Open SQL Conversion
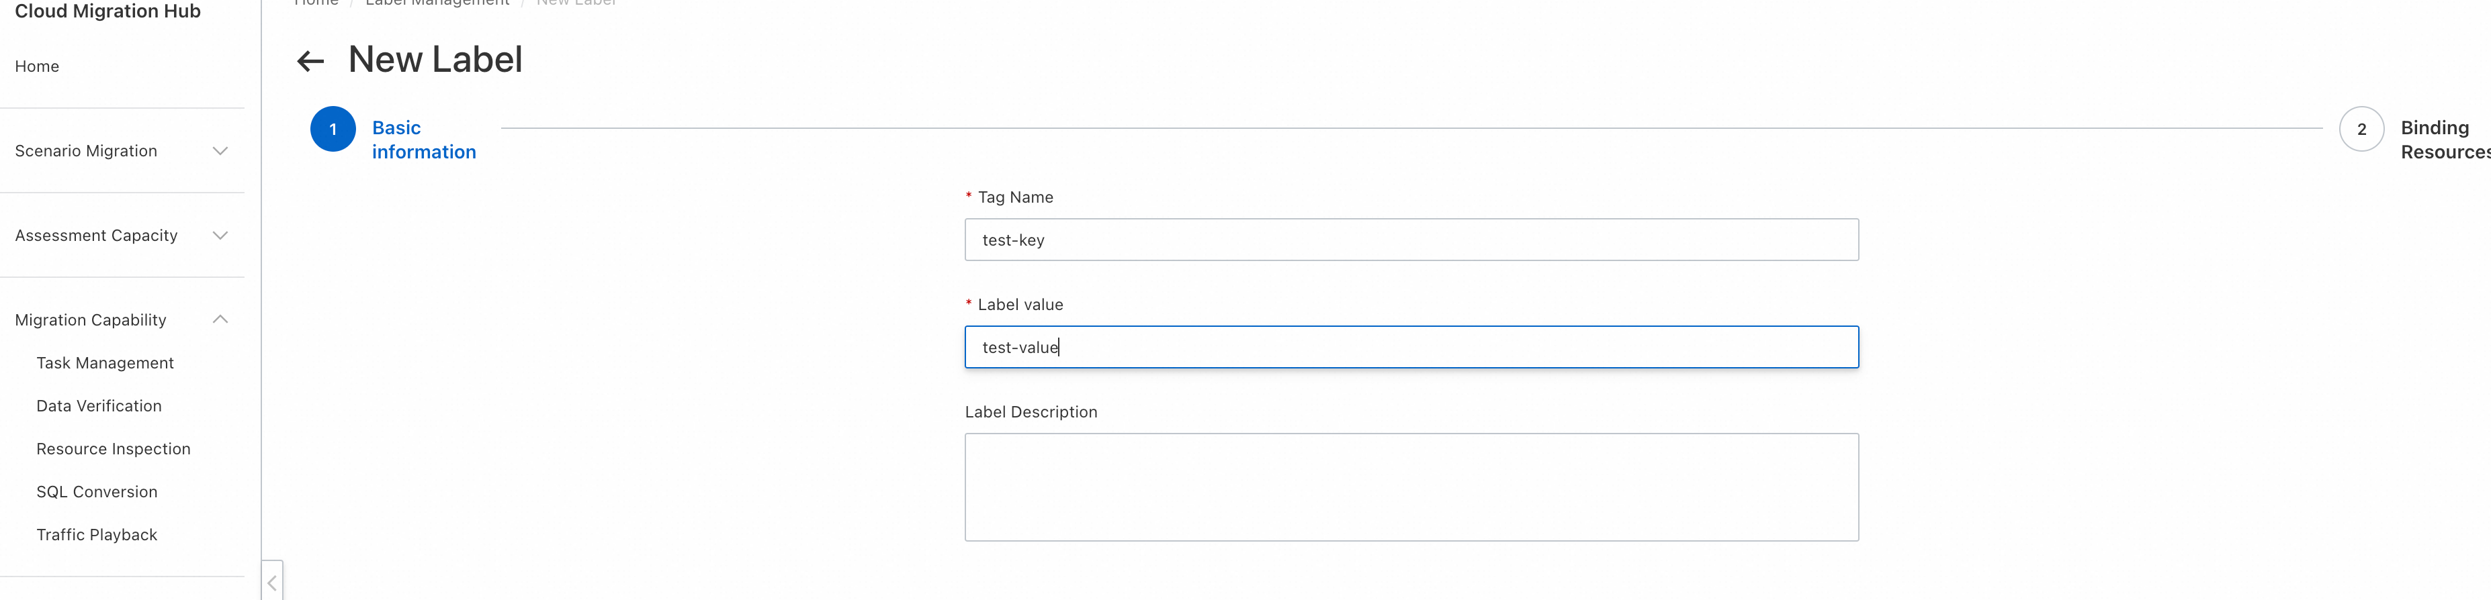The width and height of the screenshot is (2491, 600). (x=97, y=492)
